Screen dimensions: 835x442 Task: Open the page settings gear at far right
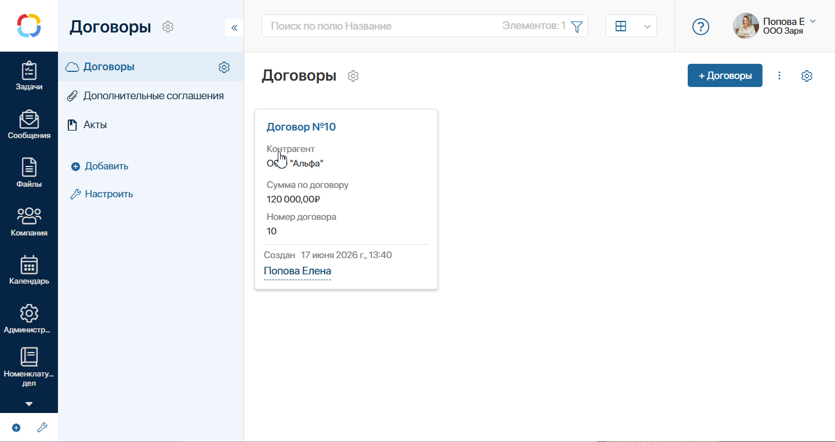(x=807, y=76)
